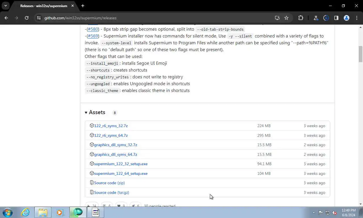Click the 224 MB size text

[264, 126]
